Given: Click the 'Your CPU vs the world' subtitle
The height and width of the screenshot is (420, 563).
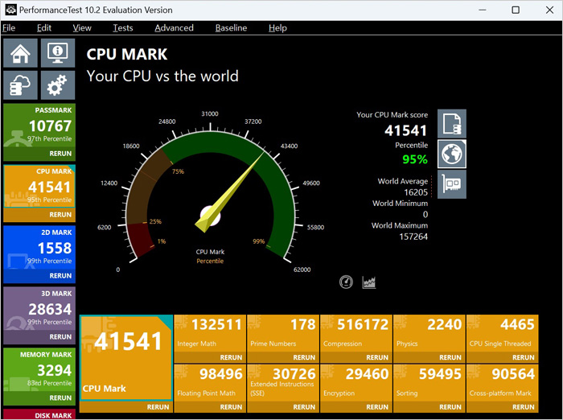Looking at the screenshot, I should [x=162, y=76].
